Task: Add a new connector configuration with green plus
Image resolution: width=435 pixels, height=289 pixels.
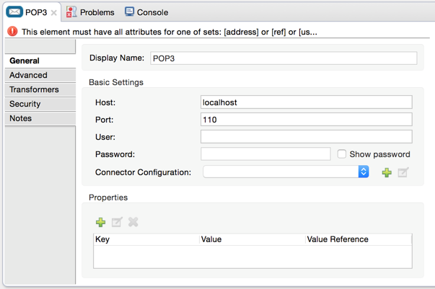Action: click(x=387, y=172)
